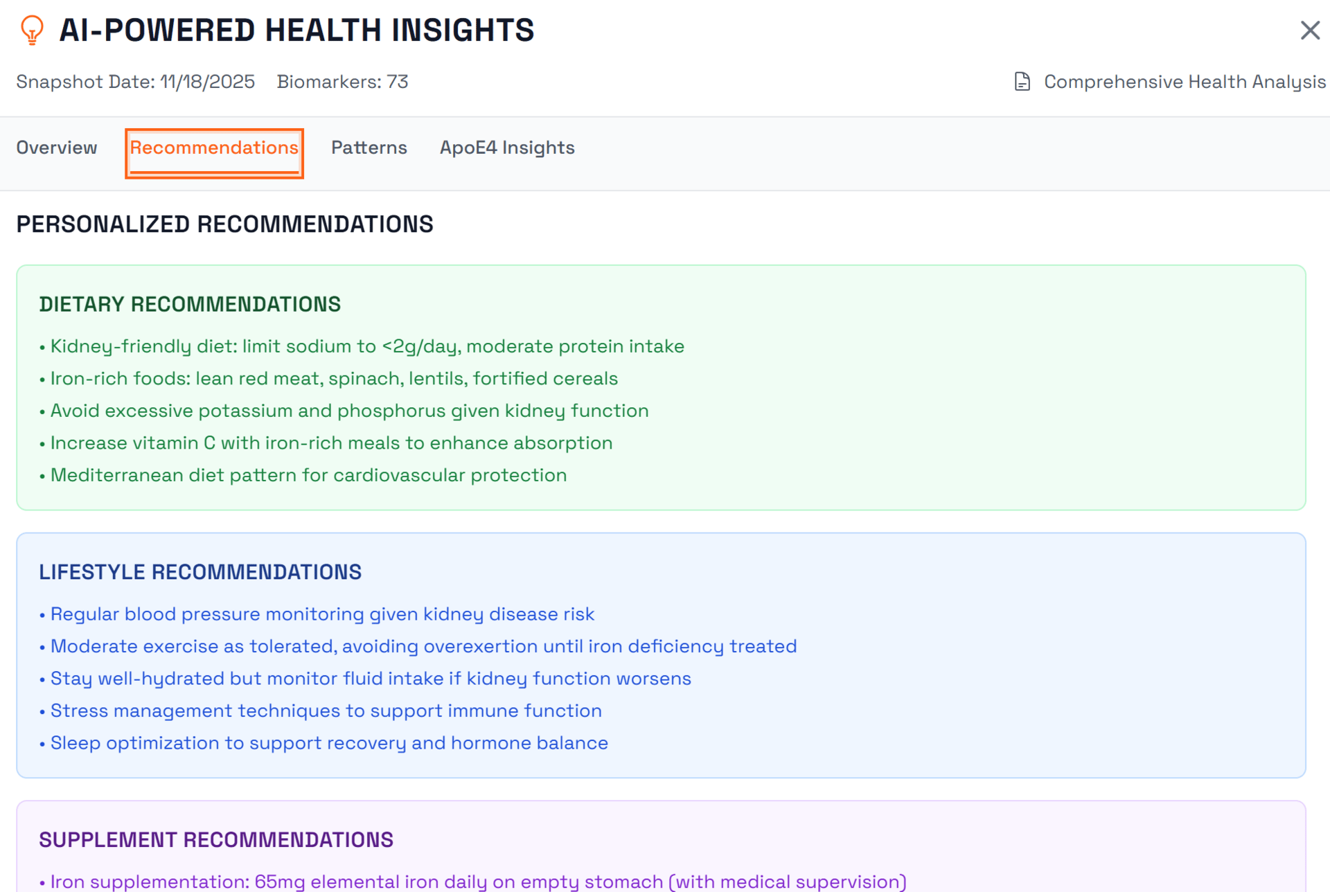Viewport: 1330px width, 892px height.
Task: Click the sleep optimization recommendation
Action: [329, 743]
